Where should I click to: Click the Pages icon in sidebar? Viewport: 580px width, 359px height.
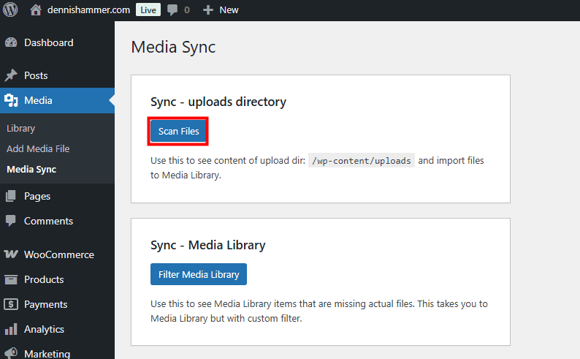(11, 196)
